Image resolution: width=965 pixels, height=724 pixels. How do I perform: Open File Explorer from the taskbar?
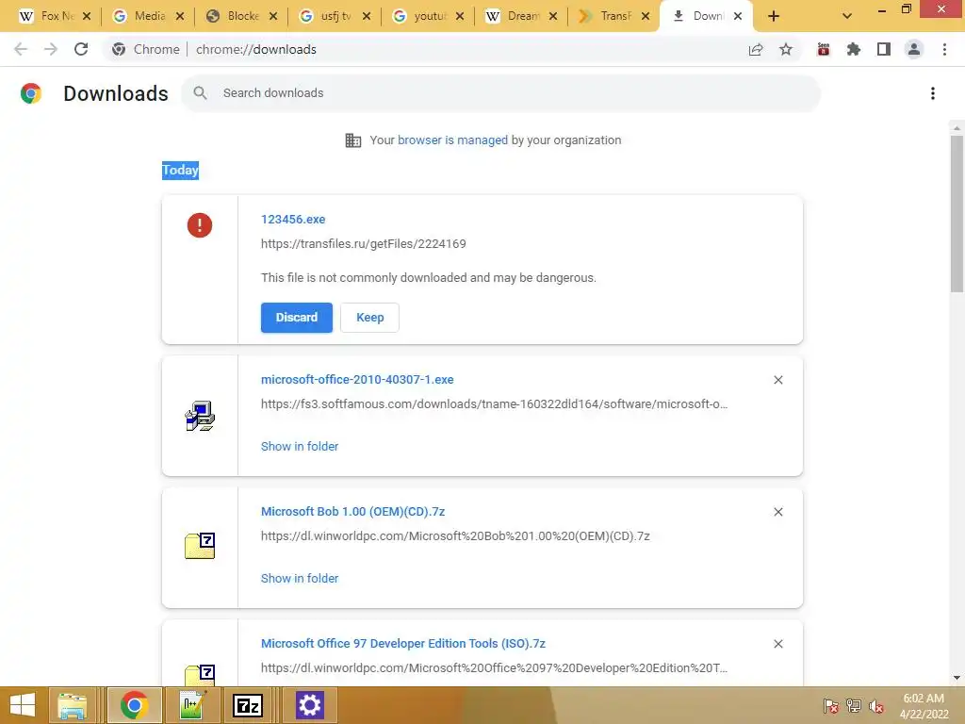(73, 705)
